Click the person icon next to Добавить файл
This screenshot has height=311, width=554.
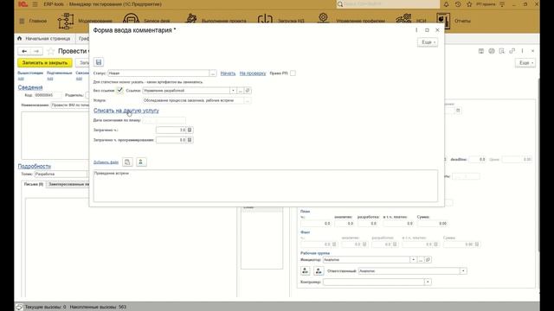[141, 162]
